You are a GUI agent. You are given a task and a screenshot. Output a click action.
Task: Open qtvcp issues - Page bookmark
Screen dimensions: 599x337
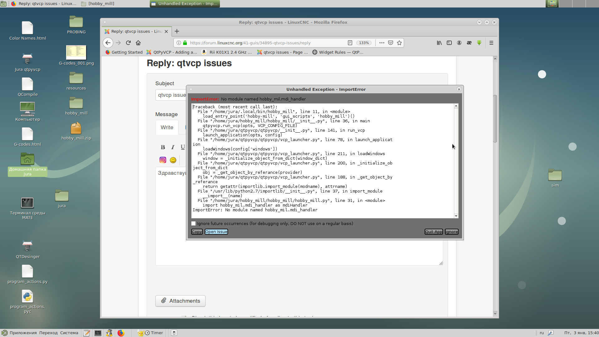pos(282,52)
